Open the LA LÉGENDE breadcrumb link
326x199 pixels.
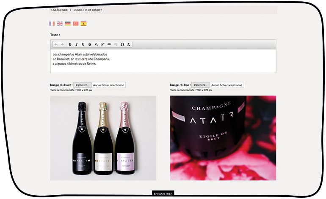[59, 9]
